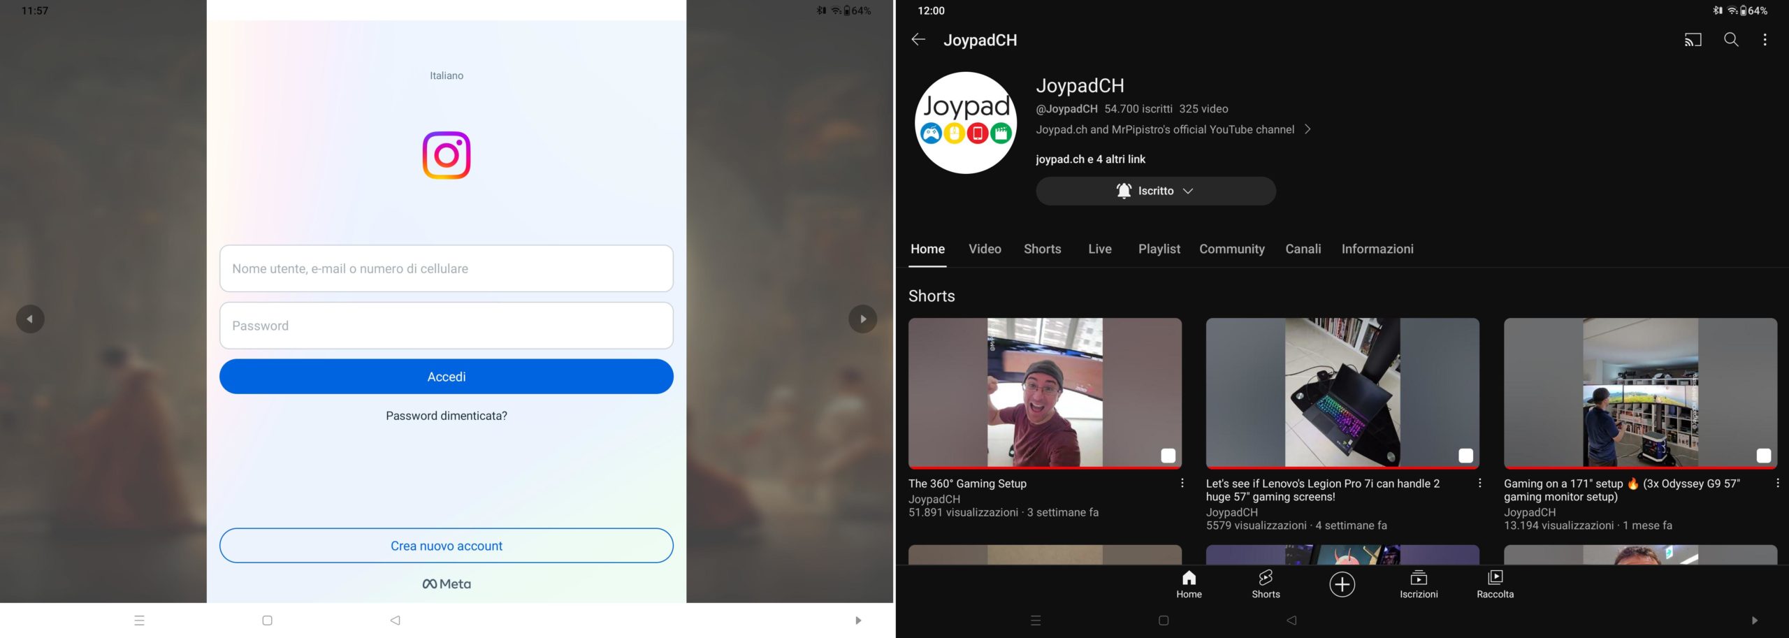
Task: Switch to the Live channel tab
Action: [1099, 249]
